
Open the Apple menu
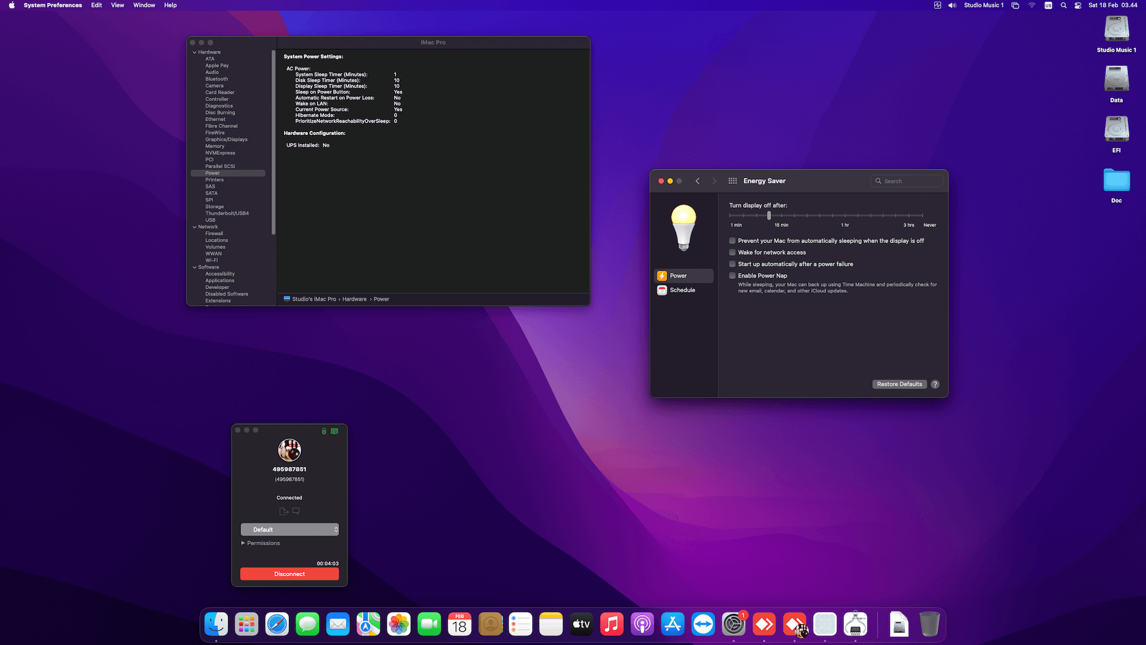pyautogui.click(x=11, y=5)
